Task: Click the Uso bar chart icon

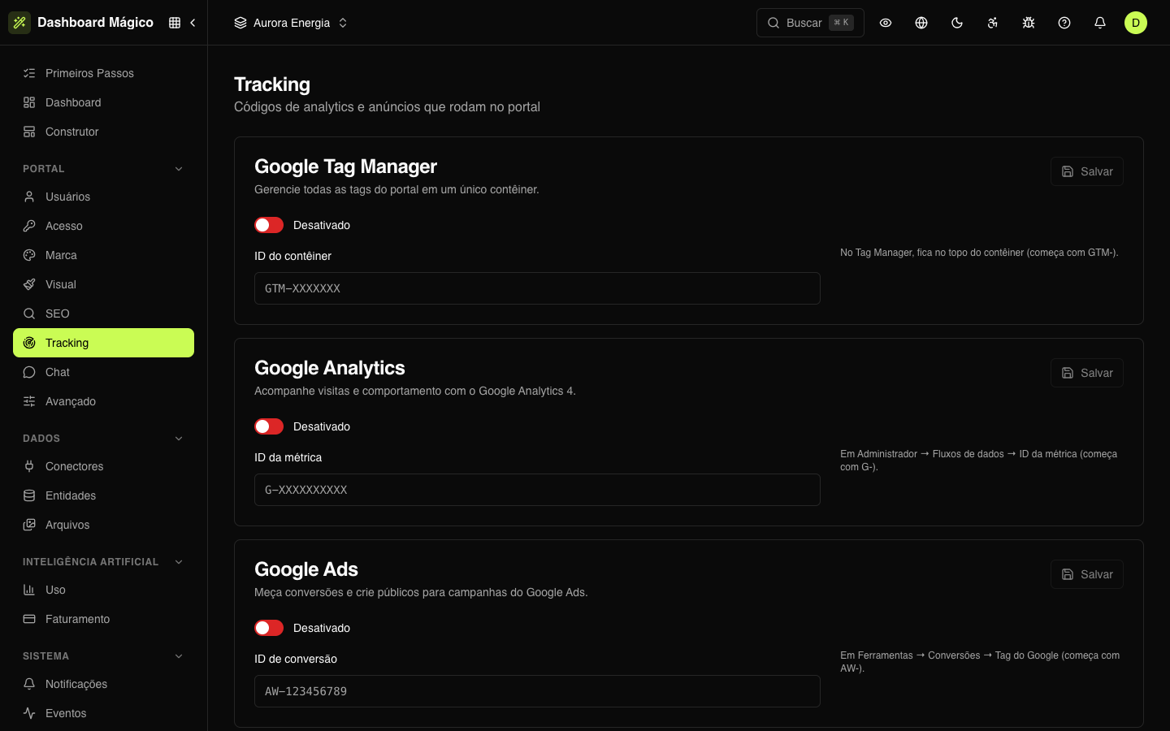Action: pyautogui.click(x=29, y=590)
